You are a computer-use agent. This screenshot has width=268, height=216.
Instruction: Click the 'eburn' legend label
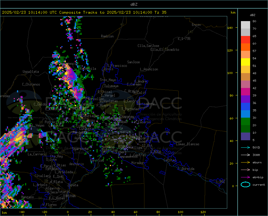click(257, 162)
